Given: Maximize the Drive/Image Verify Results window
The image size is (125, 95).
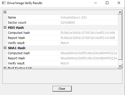Looking at the screenshot, I should pos(107,3).
